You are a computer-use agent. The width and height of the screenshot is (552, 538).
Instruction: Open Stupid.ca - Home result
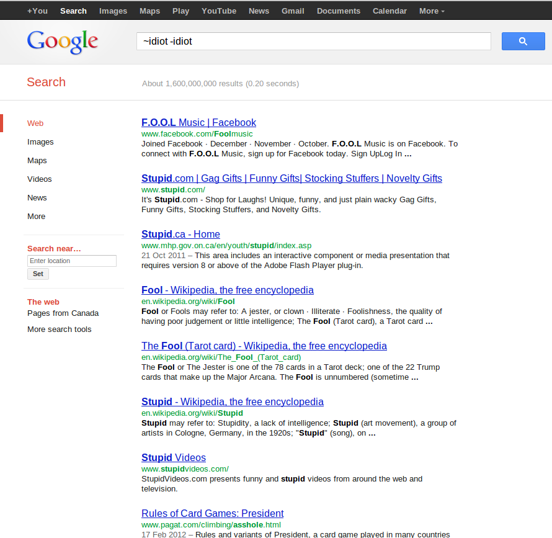[x=180, y=235]
